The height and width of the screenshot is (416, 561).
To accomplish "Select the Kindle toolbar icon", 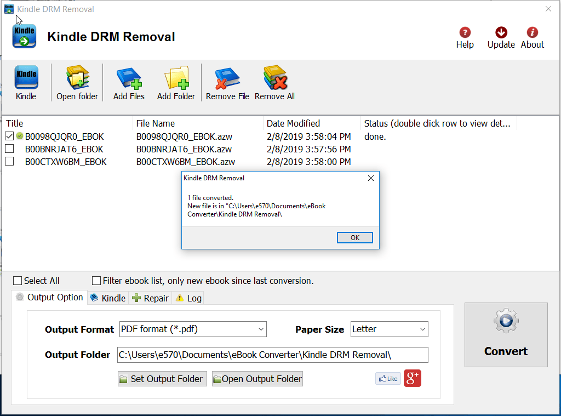I will [x=26, y=81].
